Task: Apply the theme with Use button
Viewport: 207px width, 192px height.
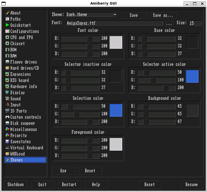Action: 63,171
